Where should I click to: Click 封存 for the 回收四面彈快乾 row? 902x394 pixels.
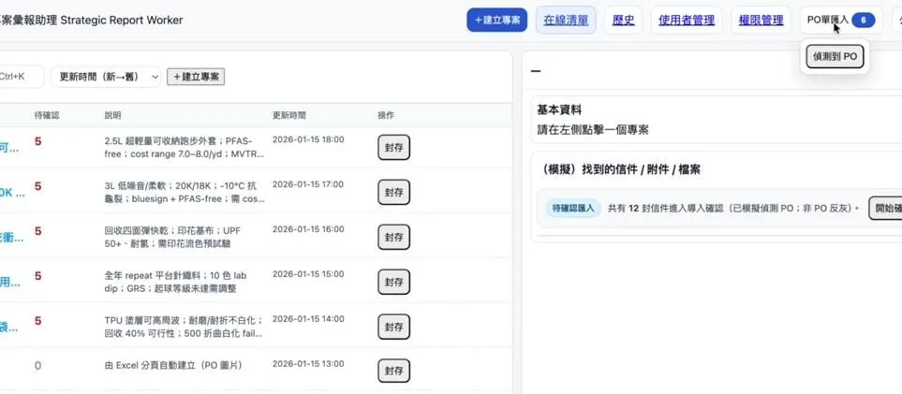click(x=393, y=237)
